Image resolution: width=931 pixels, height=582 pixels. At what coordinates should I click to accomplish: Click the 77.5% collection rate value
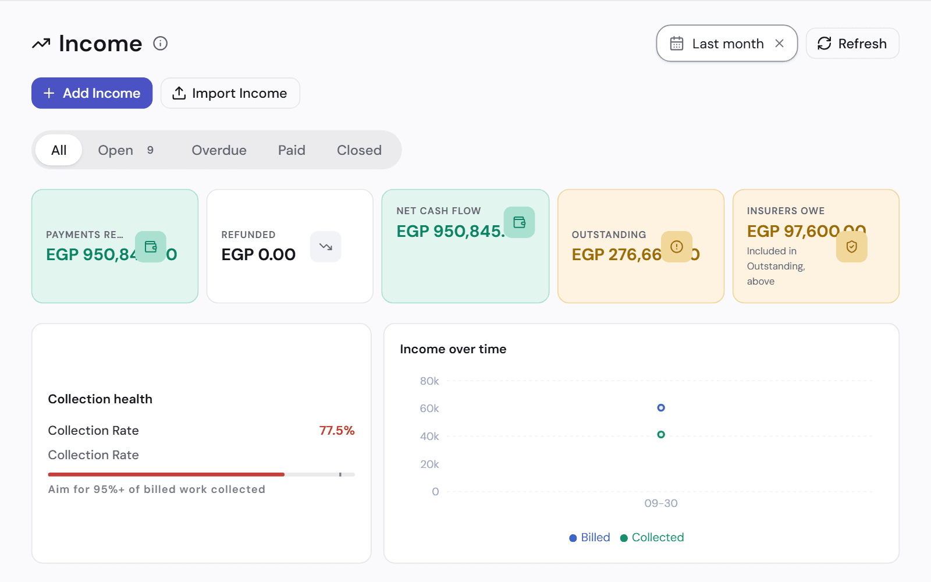[x=337, y=431]
